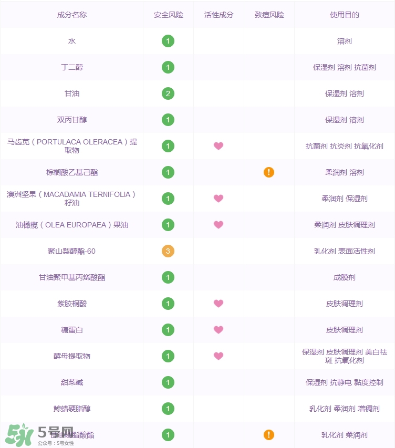Click the 鲸蜡硬脂醇 ingredient name
The height and width of the screenshot is (448, 395).
point(72,409)
